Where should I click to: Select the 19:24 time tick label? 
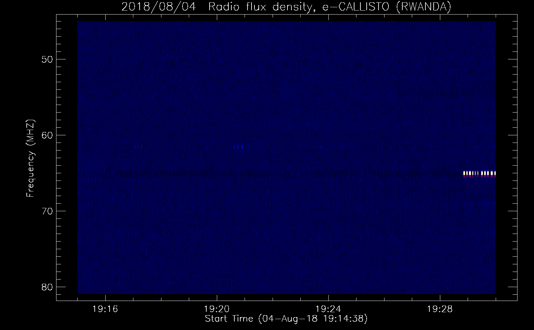pos(328,309)
